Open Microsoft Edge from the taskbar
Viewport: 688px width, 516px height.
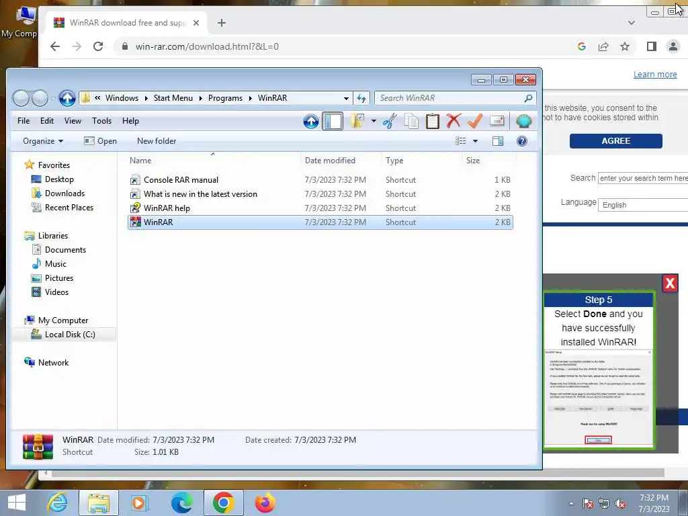[181, 503]
